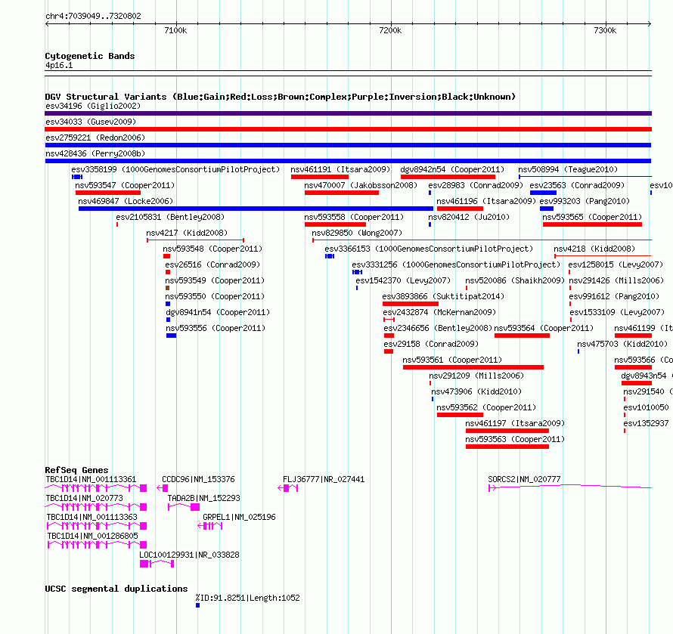Click the 4p16.1 cytogenetic band
The width and height of the screenshot is (673, 634).
[348, 73]
